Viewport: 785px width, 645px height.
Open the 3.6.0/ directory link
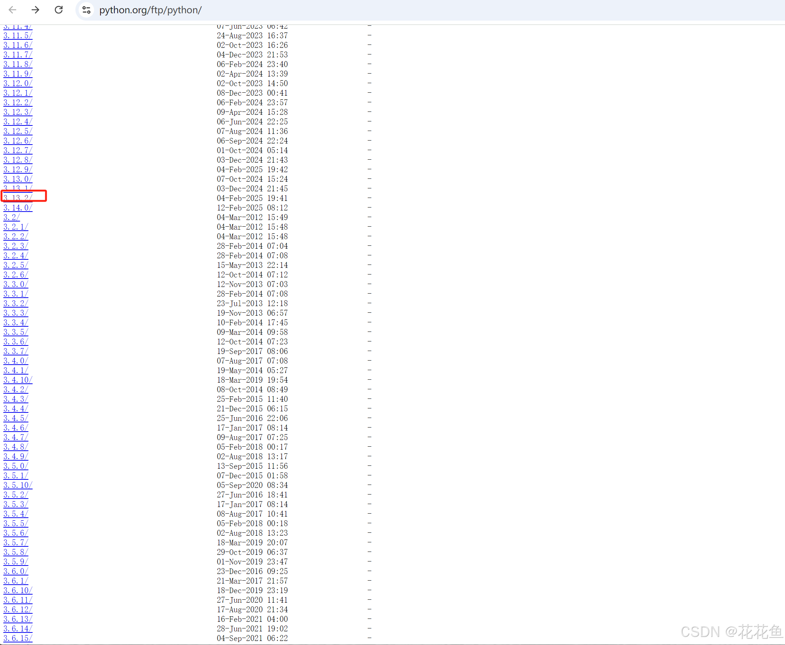[15, 571]
